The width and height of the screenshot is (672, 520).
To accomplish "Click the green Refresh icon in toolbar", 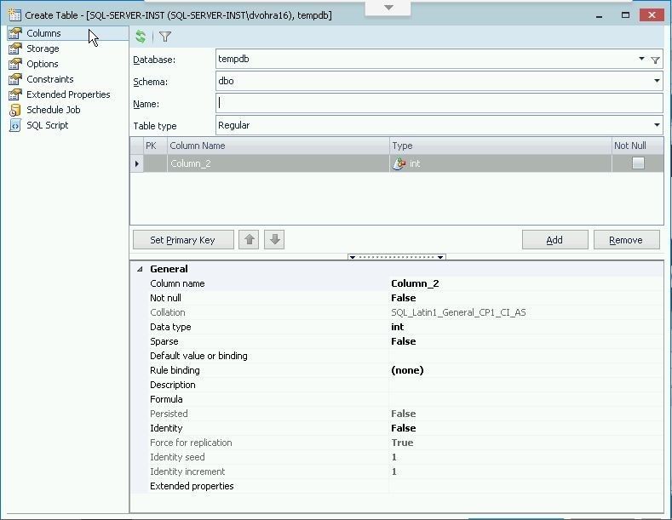I will [x=141, y=37].
